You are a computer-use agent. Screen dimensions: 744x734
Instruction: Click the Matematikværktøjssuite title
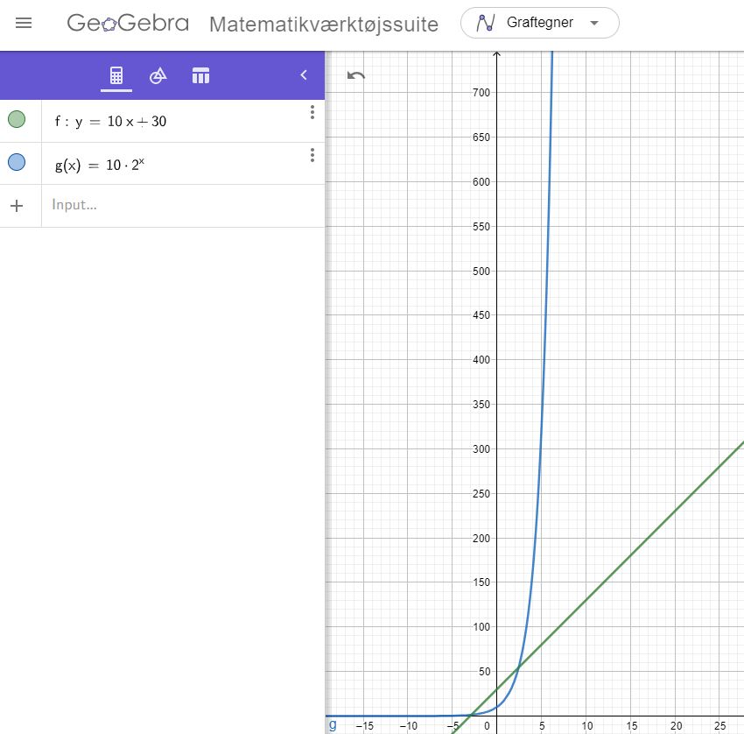click(x=324, y=25)
